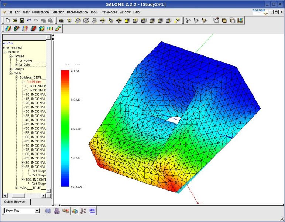The width and height of the screenshot is (285, 222).
Task: Select the Rotation tool icon
Action: click(x=111, y=20)
